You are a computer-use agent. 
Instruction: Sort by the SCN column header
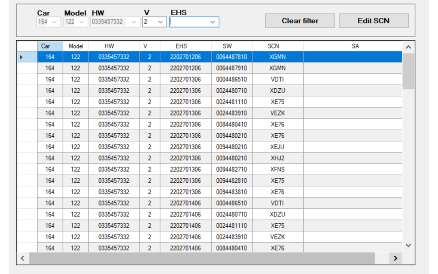click(x=273, y=46)
